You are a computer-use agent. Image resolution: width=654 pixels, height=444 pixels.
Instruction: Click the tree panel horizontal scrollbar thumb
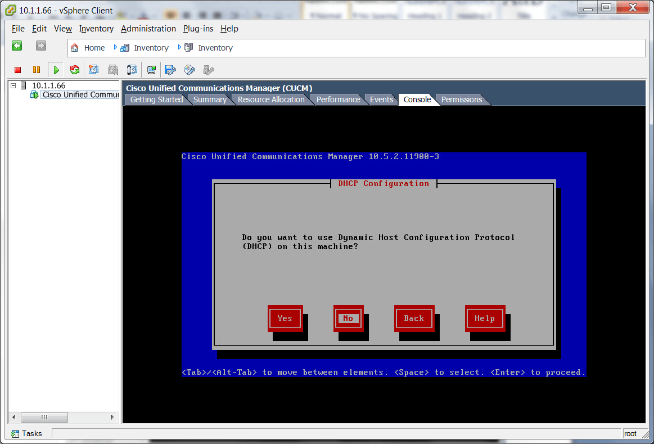[44, 417]
